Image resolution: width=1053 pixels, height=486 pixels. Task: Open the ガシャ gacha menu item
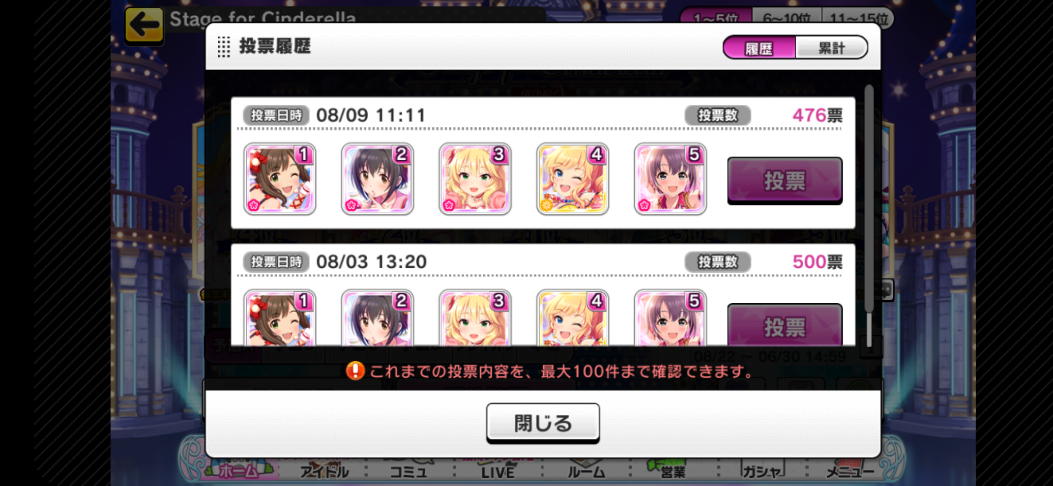[762, 471]
